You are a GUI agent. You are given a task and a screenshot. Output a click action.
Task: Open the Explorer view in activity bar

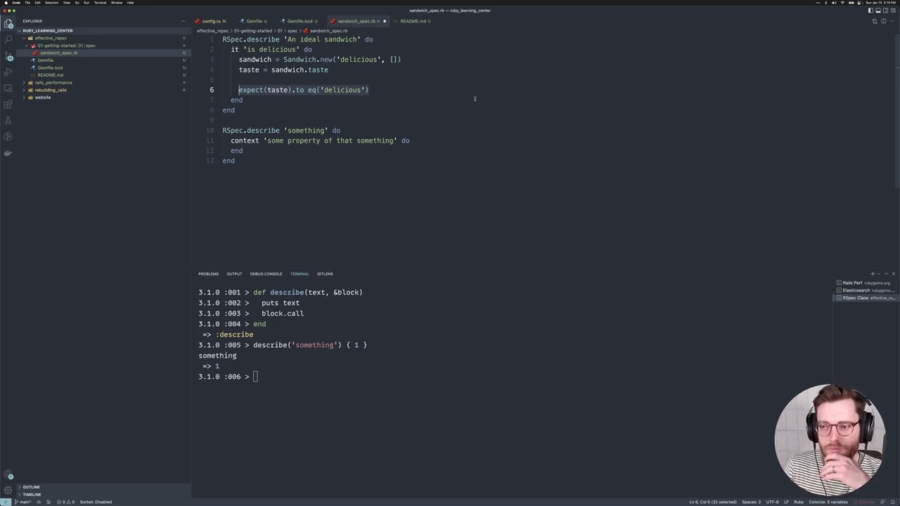click(x=8, y=23)
